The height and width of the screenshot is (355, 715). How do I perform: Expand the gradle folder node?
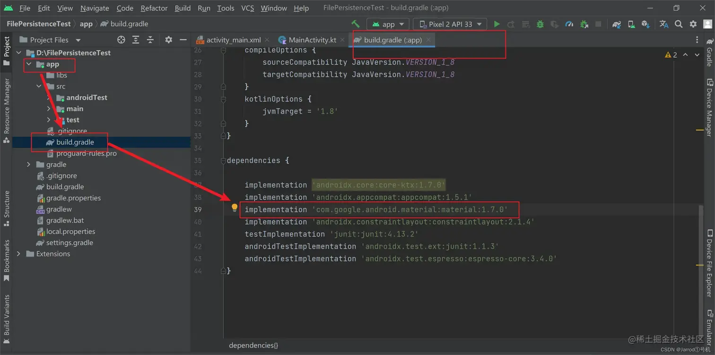point(29,165)
